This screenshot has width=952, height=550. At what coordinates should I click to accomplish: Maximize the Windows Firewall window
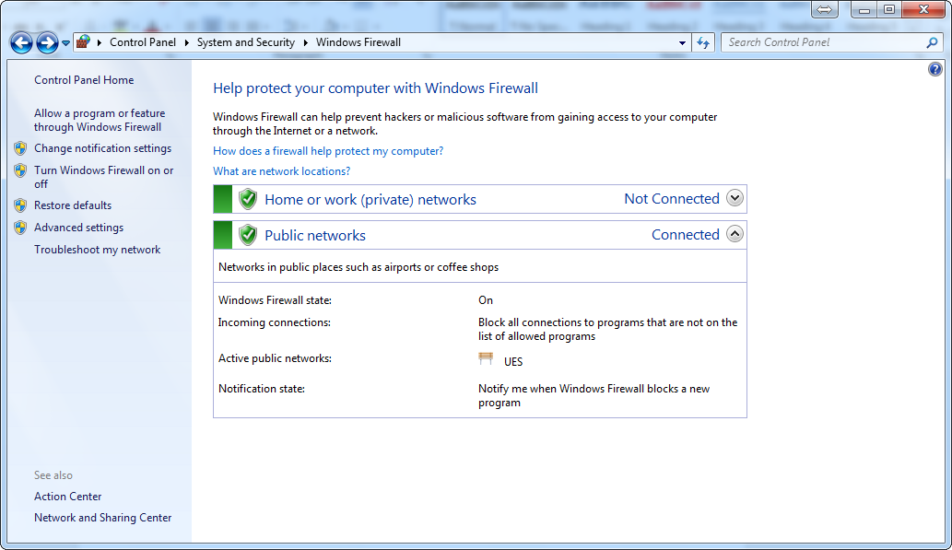889,9
